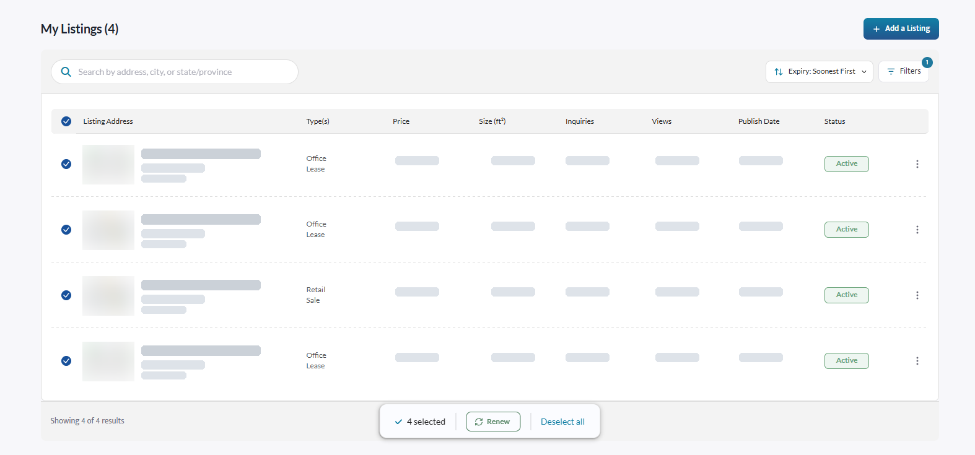Click the Views column header
The height and width of the screenshot is (455, 975).
(x=662, y=121)
